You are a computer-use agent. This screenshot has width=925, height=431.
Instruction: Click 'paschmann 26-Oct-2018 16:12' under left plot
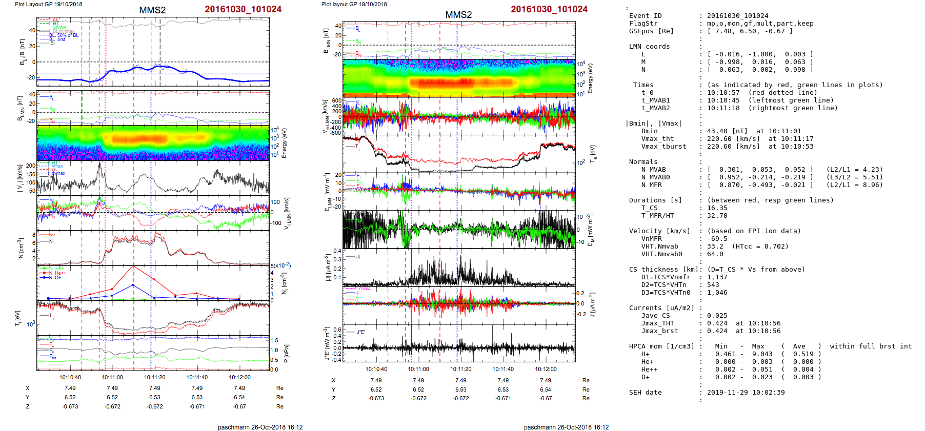pyautogui.click(x=260, y=427)
